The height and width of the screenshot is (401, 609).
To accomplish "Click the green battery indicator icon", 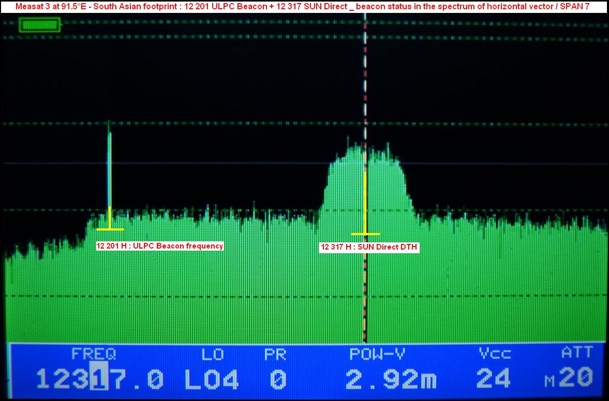I will click(40, 25).
